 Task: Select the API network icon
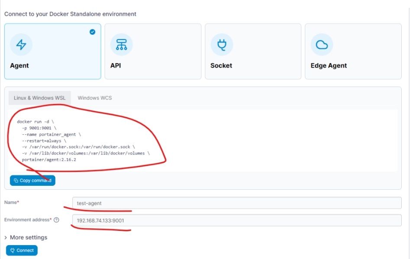121,45
